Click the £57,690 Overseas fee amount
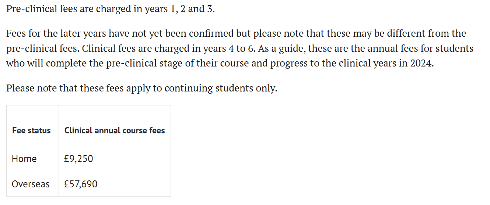 (x=81, y=184)
